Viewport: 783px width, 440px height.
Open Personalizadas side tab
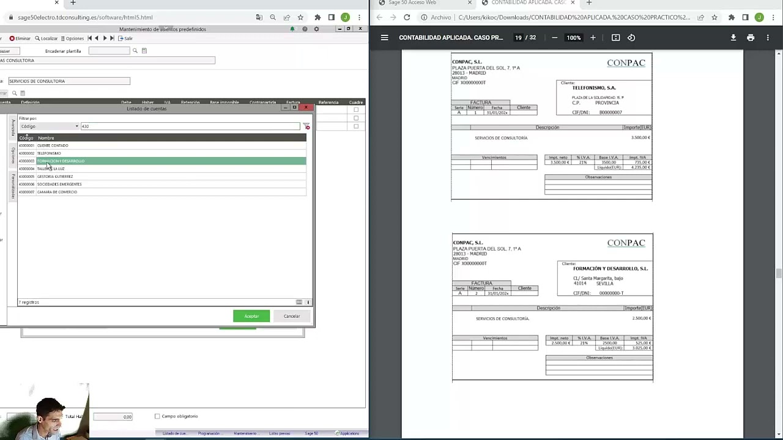click(13, 186)
